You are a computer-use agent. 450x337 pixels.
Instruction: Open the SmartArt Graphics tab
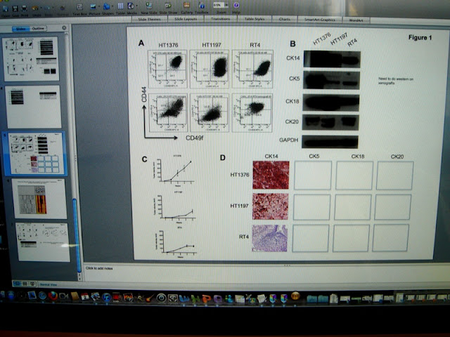[x=320, y=20]
